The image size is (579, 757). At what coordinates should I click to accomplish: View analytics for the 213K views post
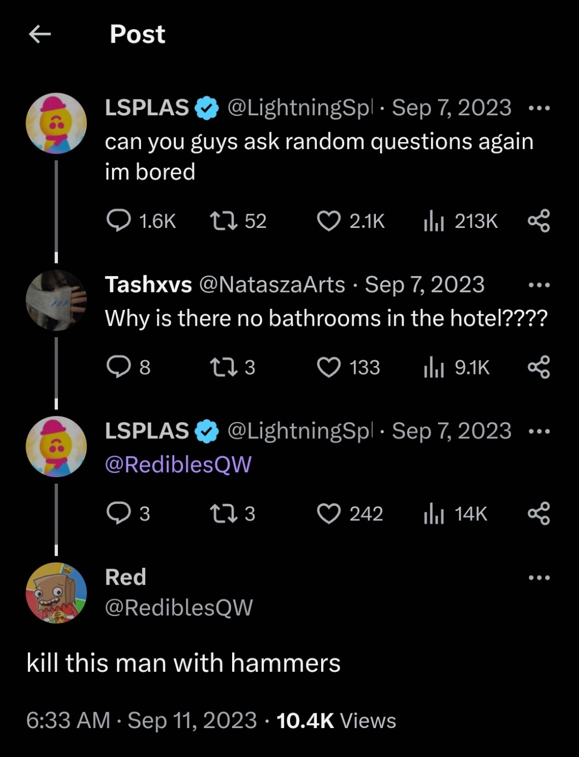pyautogui.click(x=434, y=221)
